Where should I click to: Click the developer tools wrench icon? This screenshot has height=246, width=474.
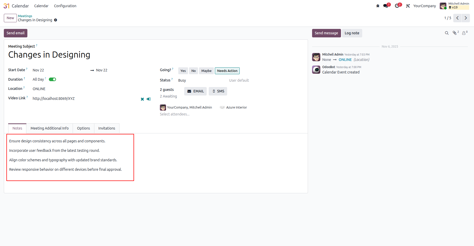[x=408, y=6]
